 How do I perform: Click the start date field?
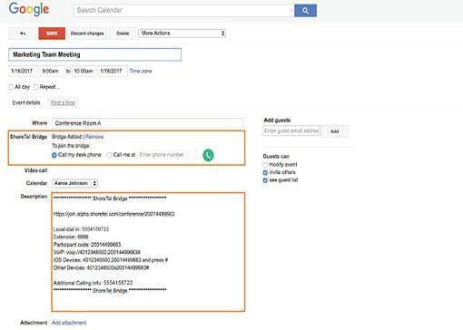point(23,71)
